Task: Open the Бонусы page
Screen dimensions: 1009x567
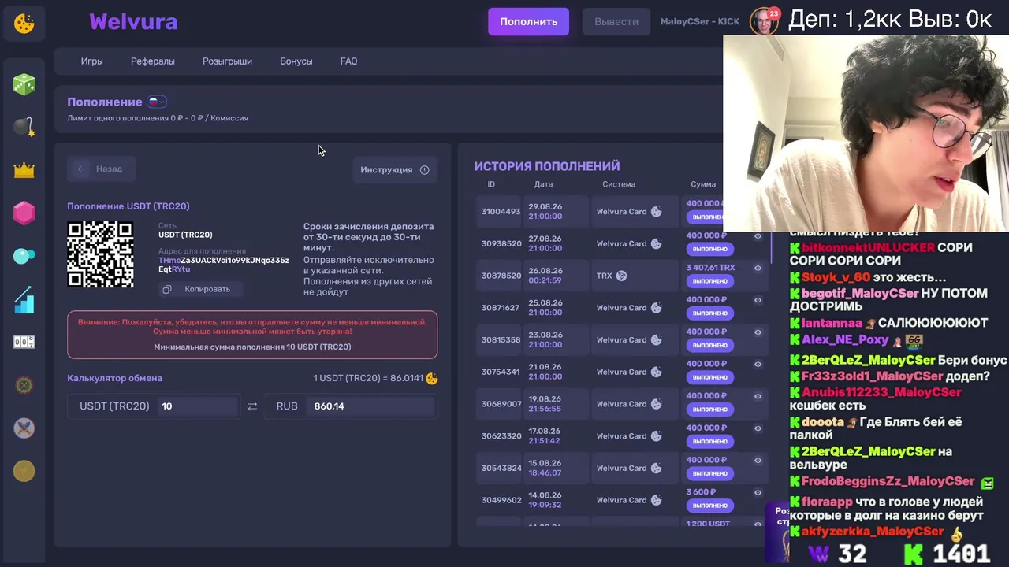Action: coord(296,61)
